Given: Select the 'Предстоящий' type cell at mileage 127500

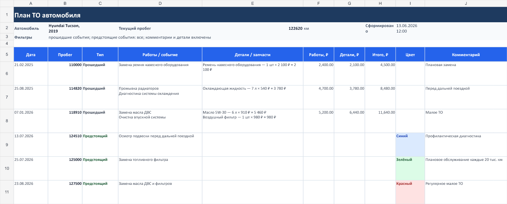Looking at the screenshot, I should click(x=100, y=192).
